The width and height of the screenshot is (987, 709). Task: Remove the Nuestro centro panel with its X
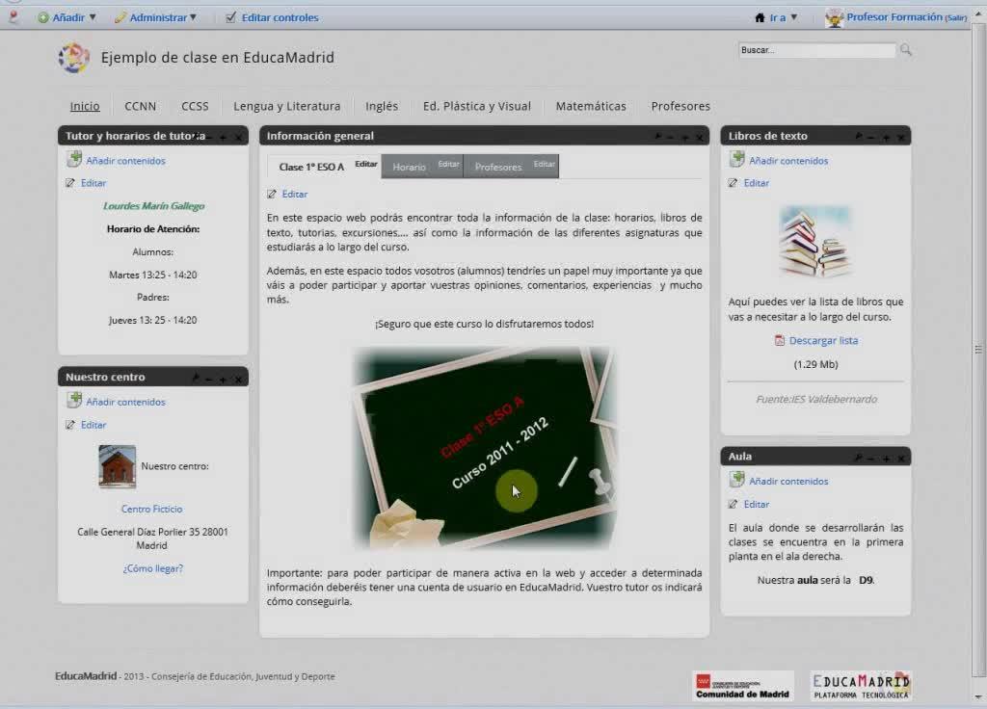coord(238,380)
